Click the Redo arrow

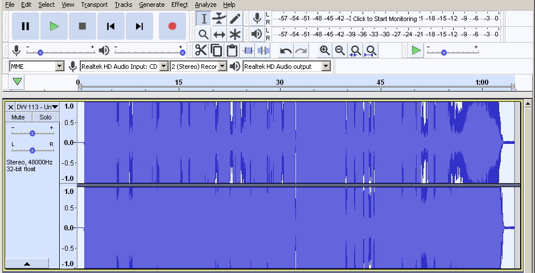tap(301, 51)
